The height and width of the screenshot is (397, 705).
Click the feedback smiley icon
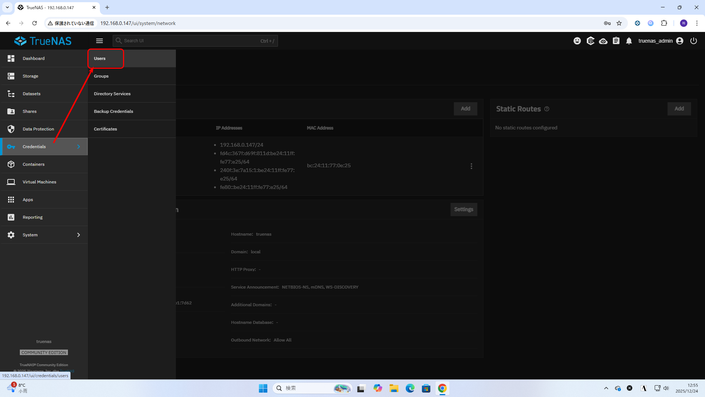click(x=577, y=41)
